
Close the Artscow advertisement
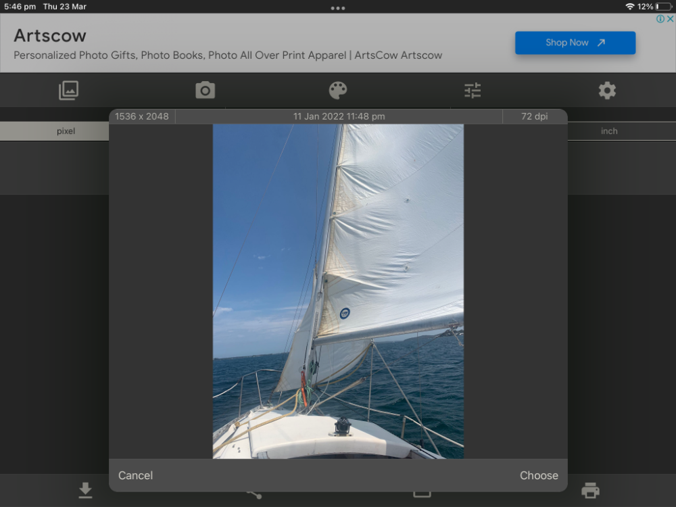(x=670, y=19)
